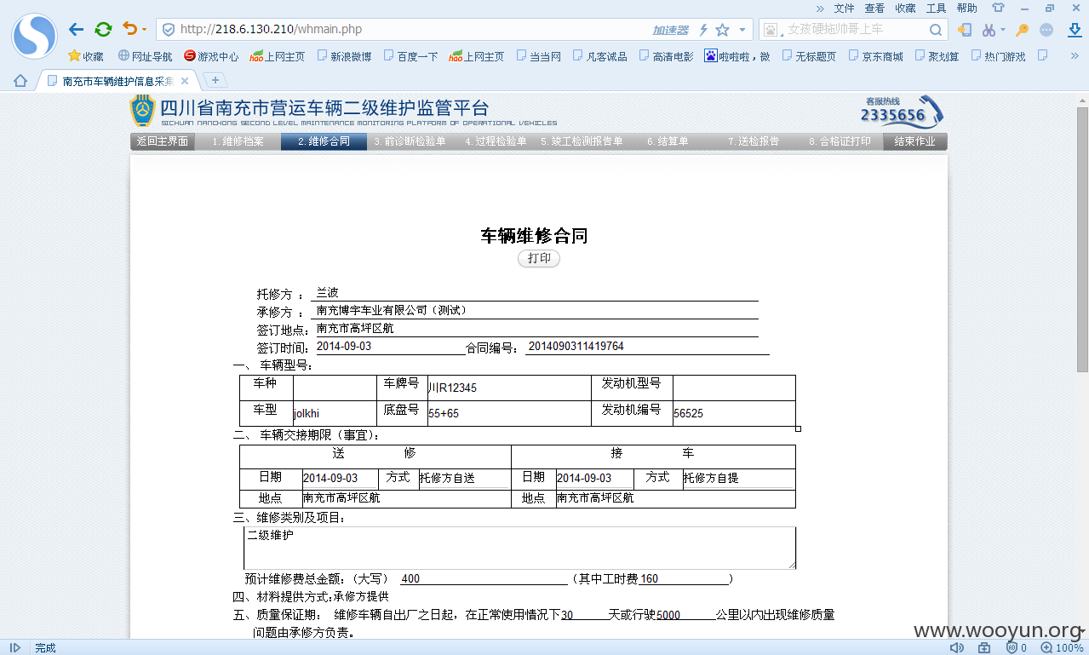Click the 车牌号 field 川R12345
The width and height of the screenshot is (1089, 655).
pyautogui.click(x=508, y=388)
